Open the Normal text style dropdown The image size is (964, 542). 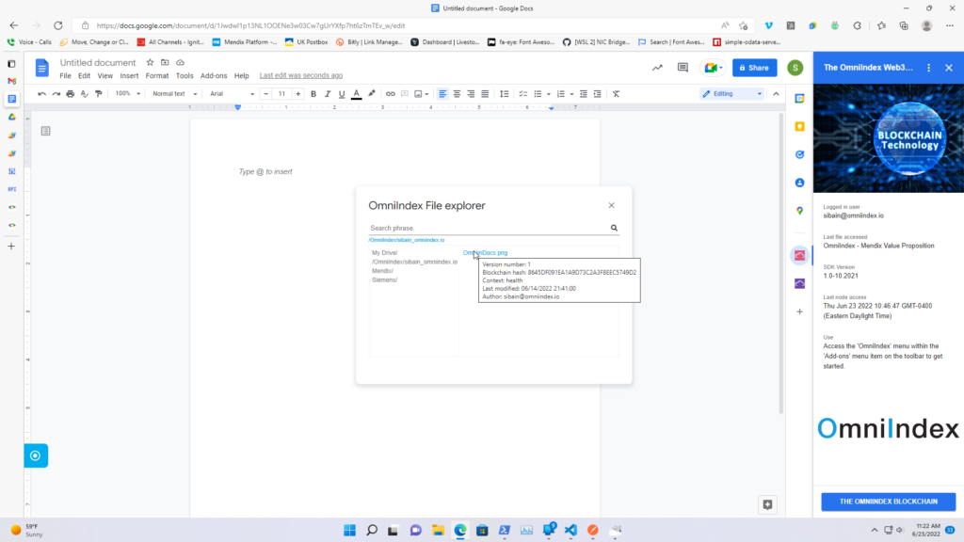click(174, 94)
